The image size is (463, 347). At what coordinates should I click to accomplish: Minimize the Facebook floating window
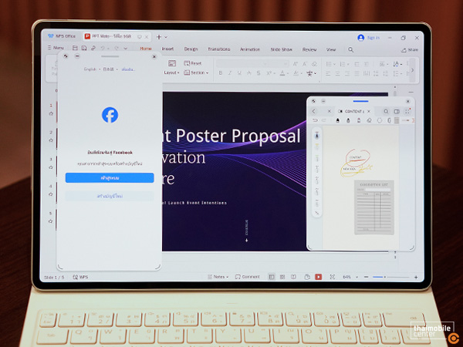pos(77,56)
